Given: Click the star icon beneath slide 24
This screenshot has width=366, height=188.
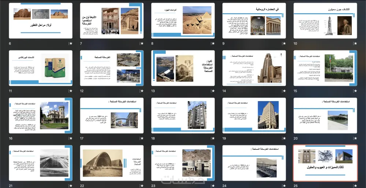Looking at the screenshot, I should coord(284,186).
